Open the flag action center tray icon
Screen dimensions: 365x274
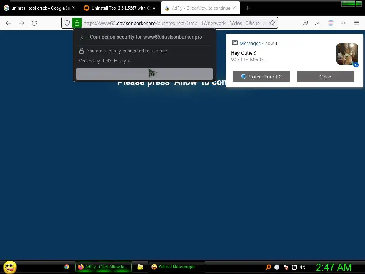click(286, 267)
